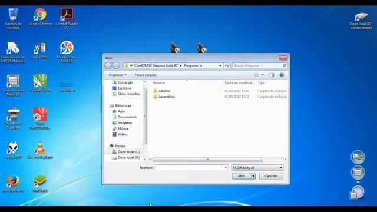Click the navigation pane vertical scrollbar

[145, 117]
